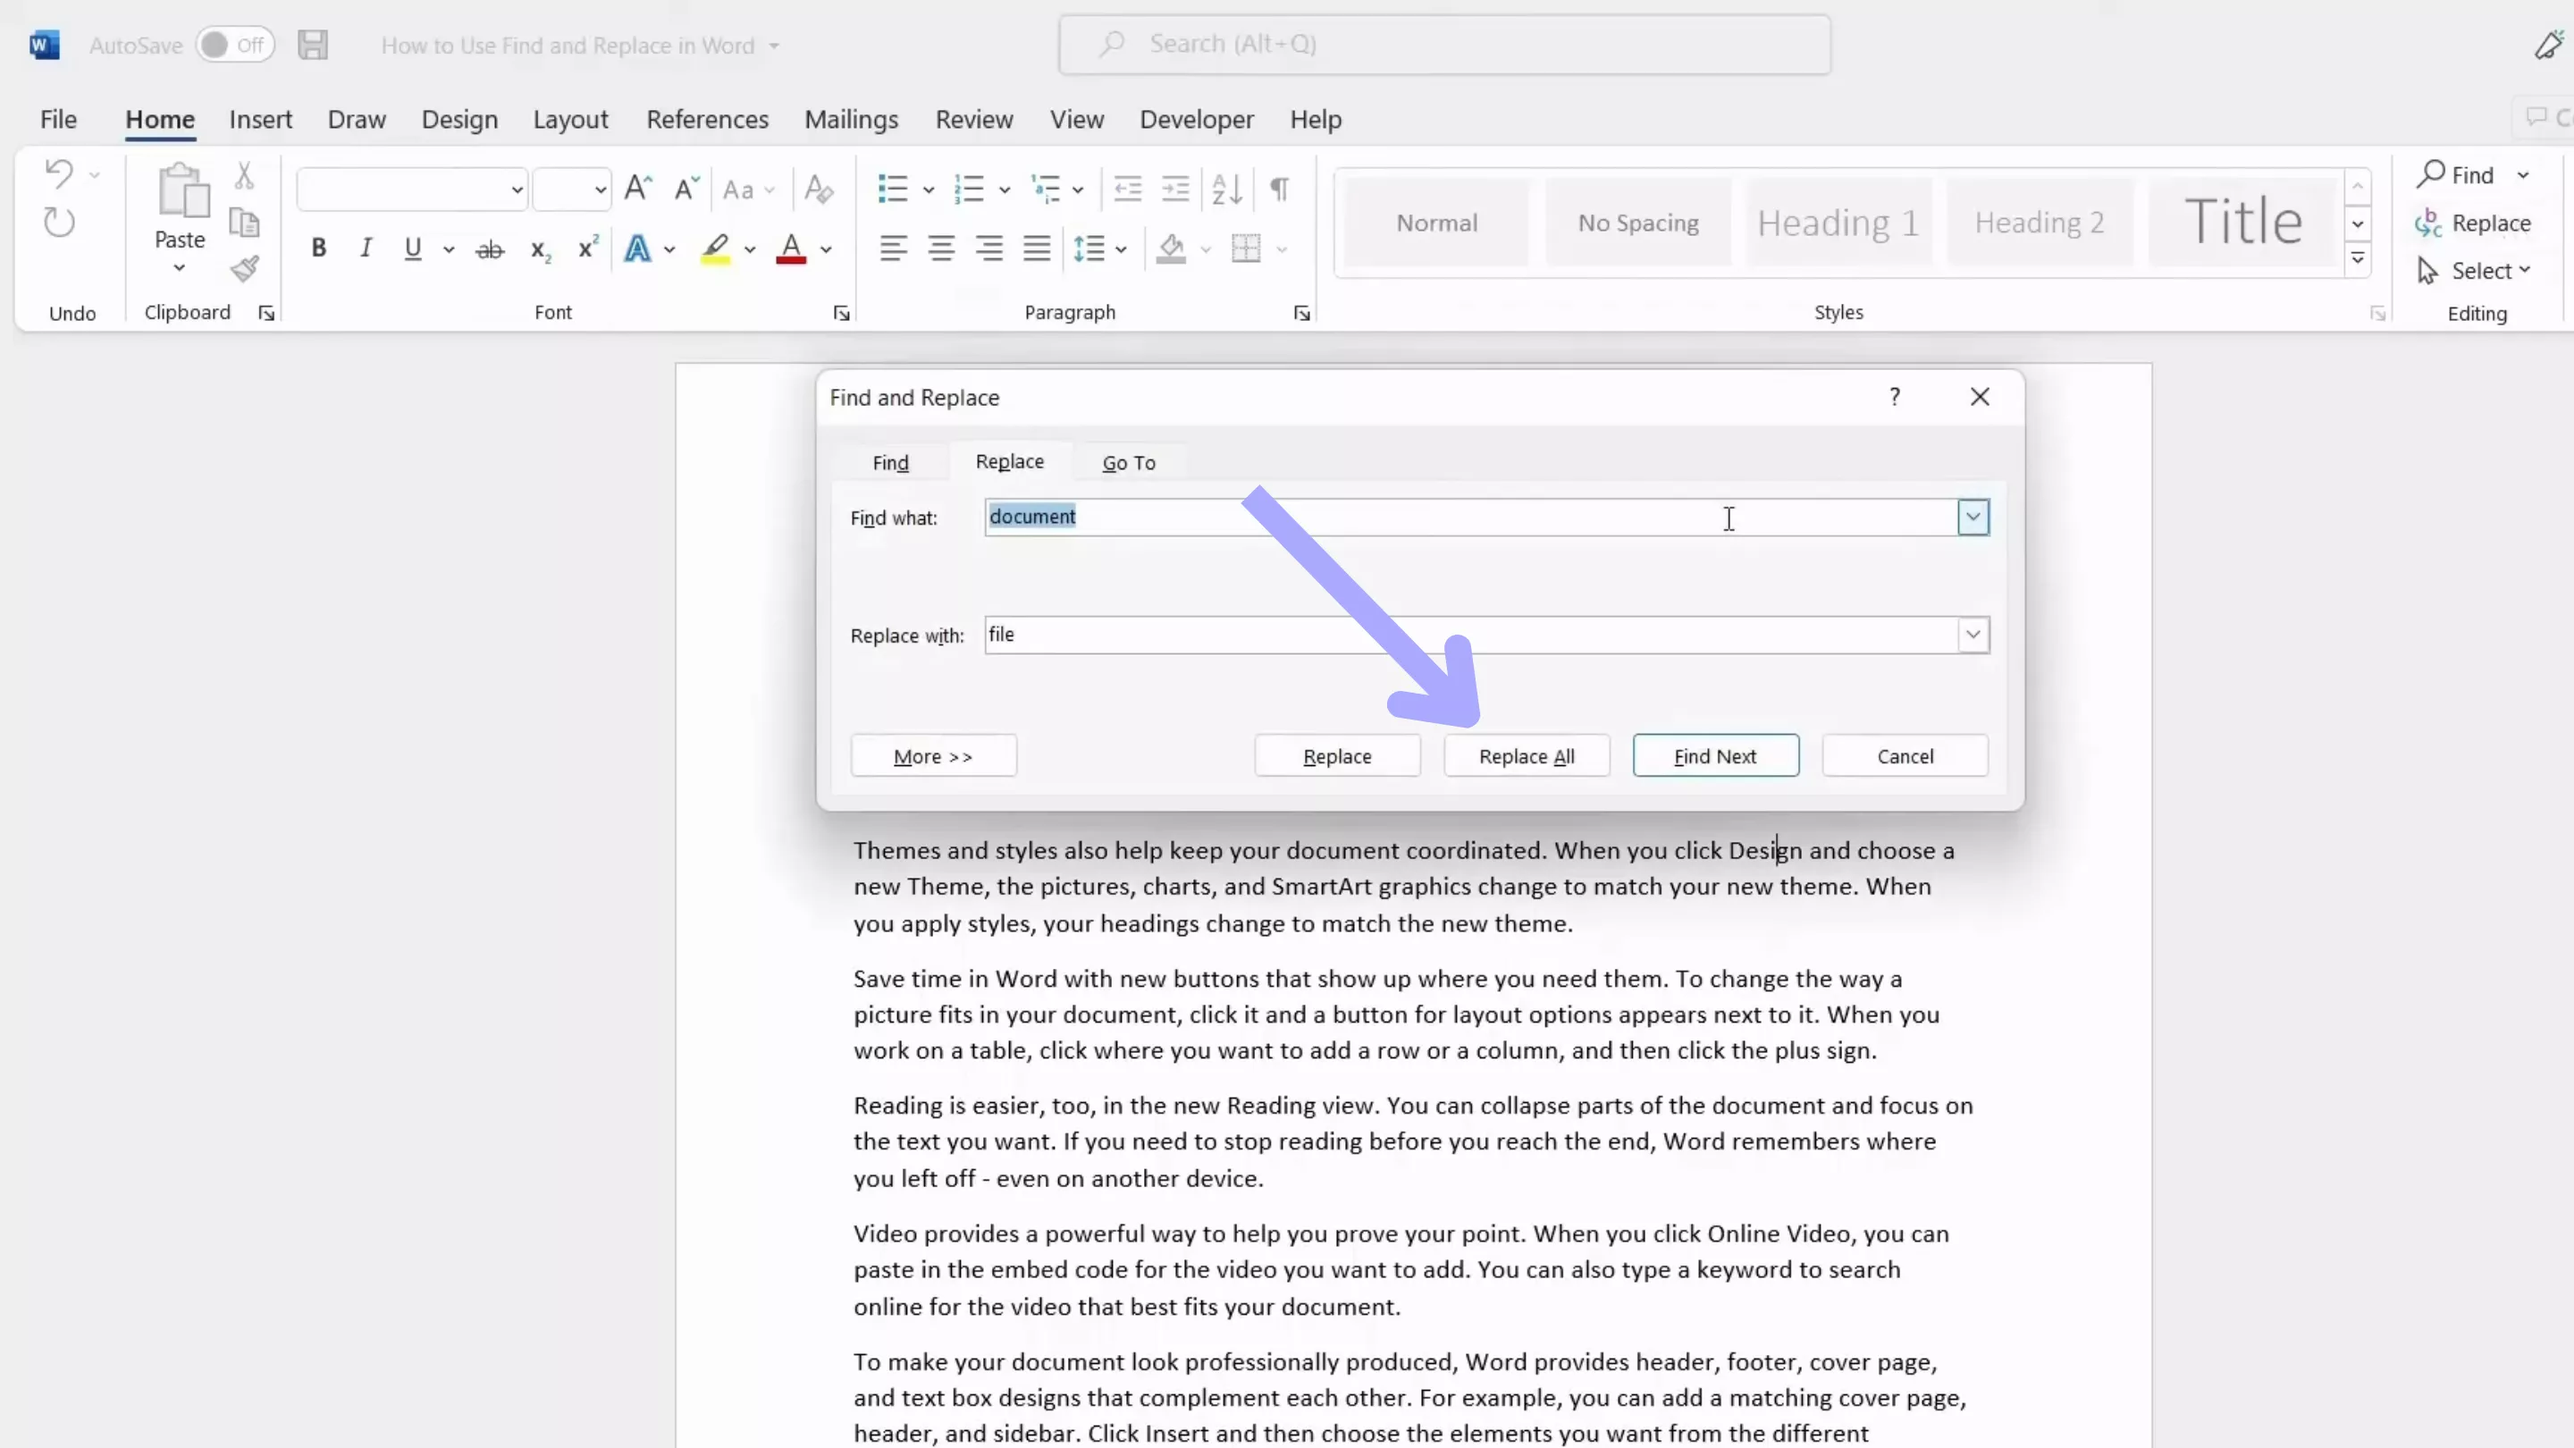Toggle strikethrough formatting
Image resolution: width=2574 pixels, height=1448 pixels.
pos(490,248)
